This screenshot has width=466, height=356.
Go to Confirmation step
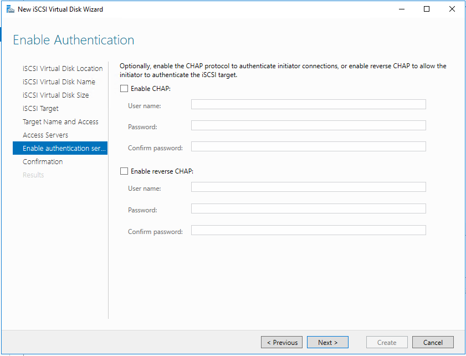[43, 161]
